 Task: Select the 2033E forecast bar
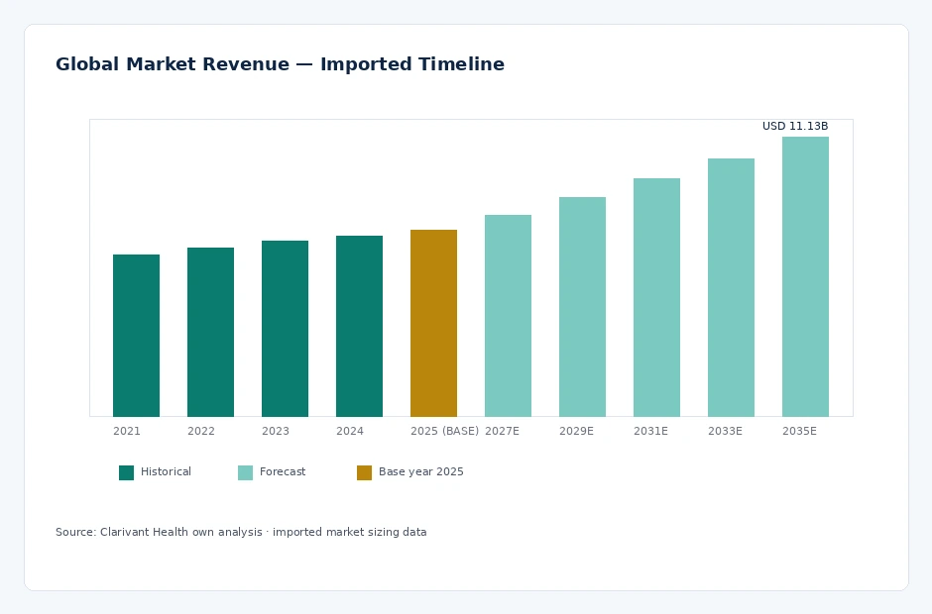[731, 287]
